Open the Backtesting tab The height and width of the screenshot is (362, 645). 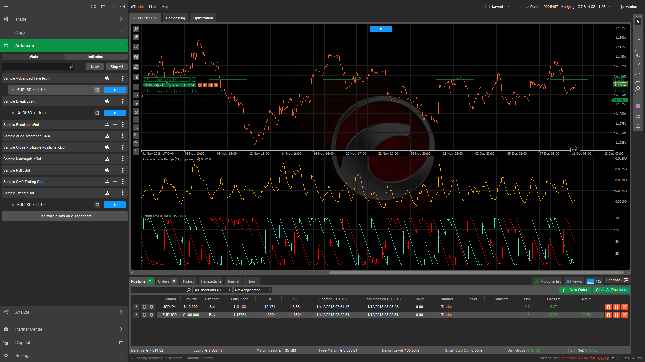coord(176,18)
